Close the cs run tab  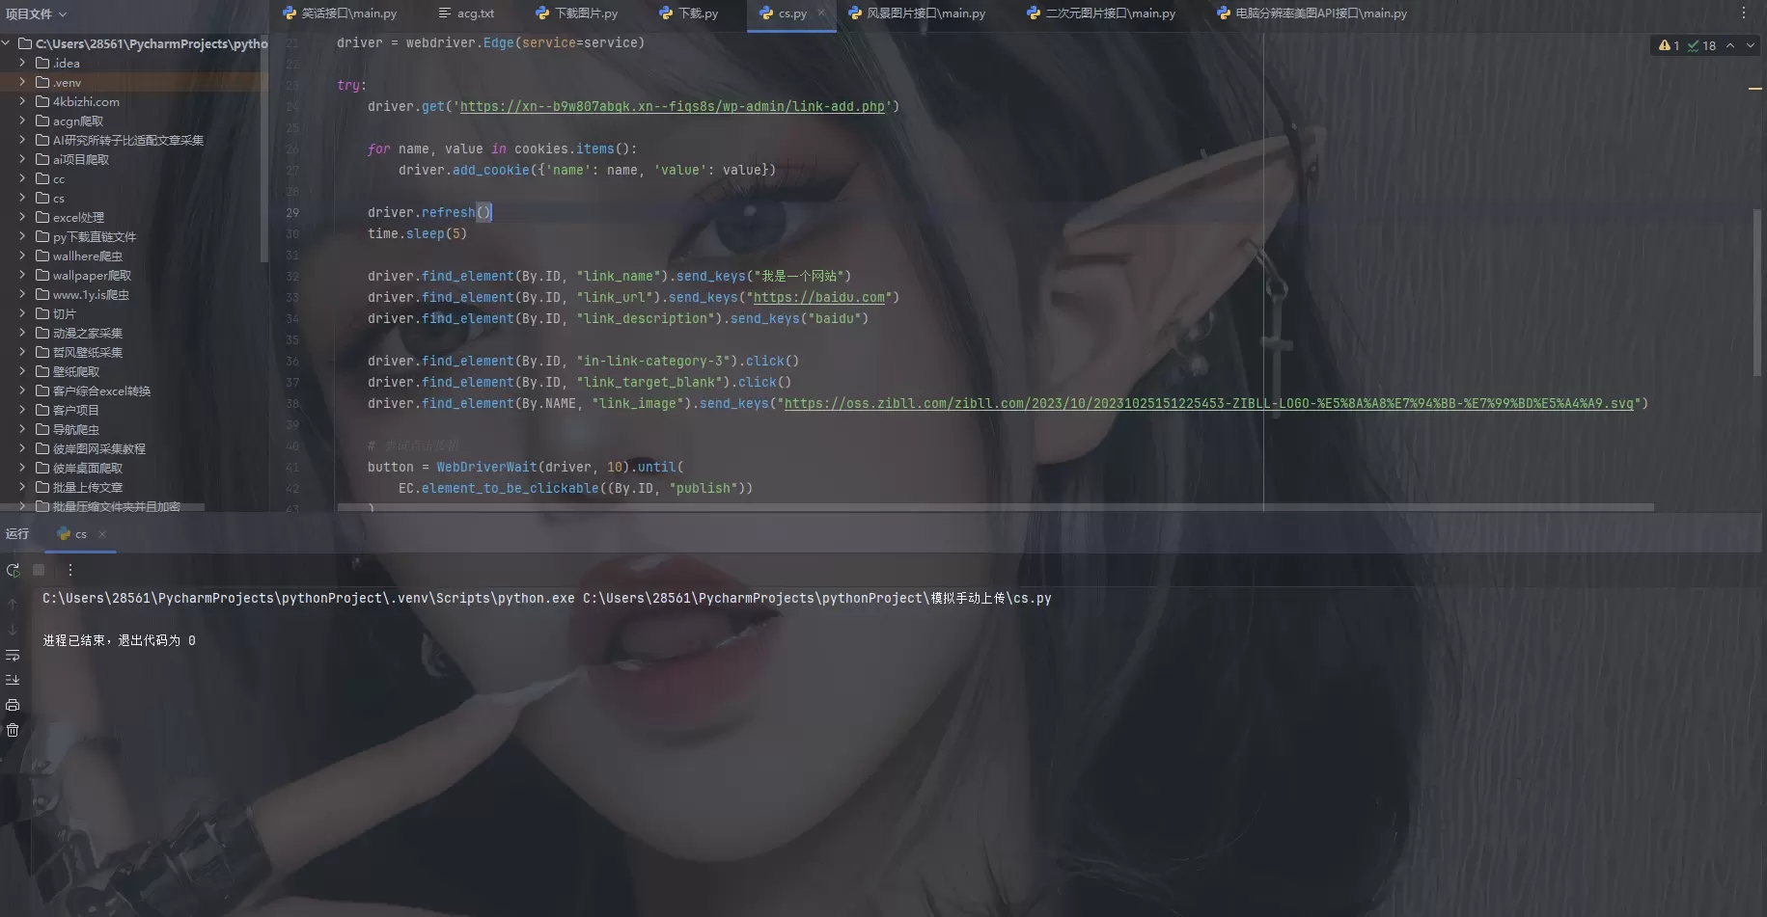(102, 534)
